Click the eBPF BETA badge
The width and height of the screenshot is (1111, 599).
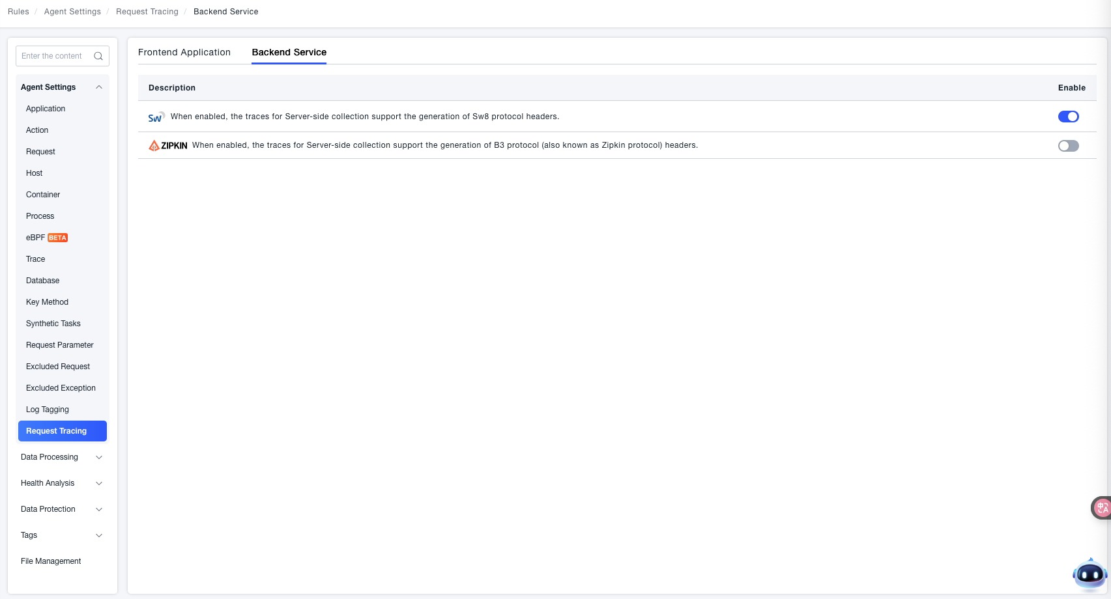pos(57,238)
